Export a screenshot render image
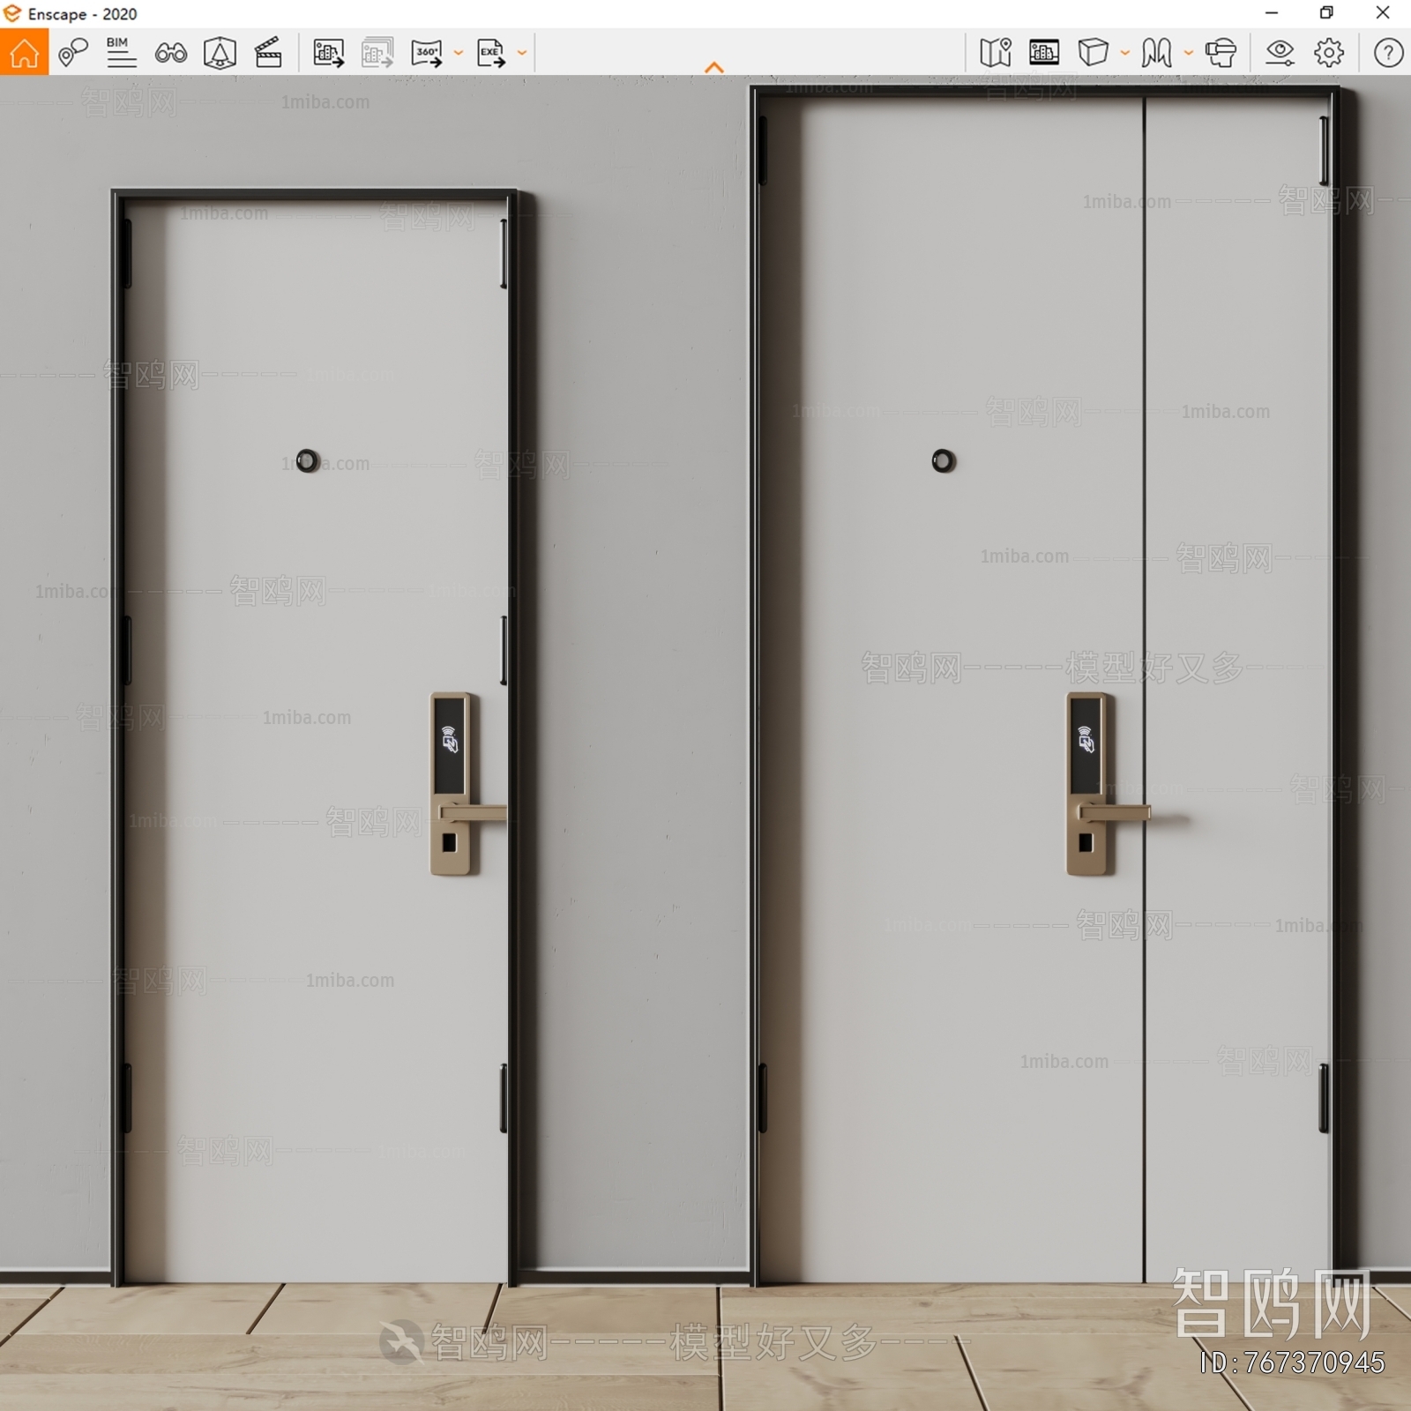The height and width of the screenshot is (1411, 1411). click(x=328, y=53)
